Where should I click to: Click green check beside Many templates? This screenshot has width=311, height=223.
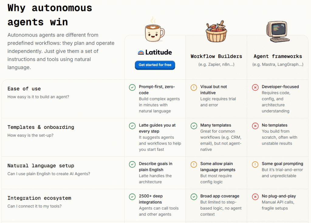(x=194, y=126)
